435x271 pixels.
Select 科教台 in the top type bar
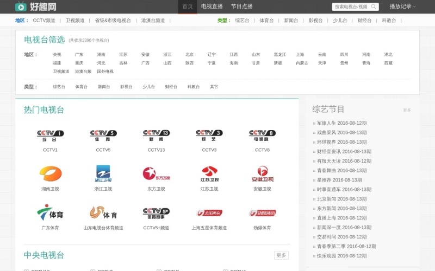(x=389, y=21)
